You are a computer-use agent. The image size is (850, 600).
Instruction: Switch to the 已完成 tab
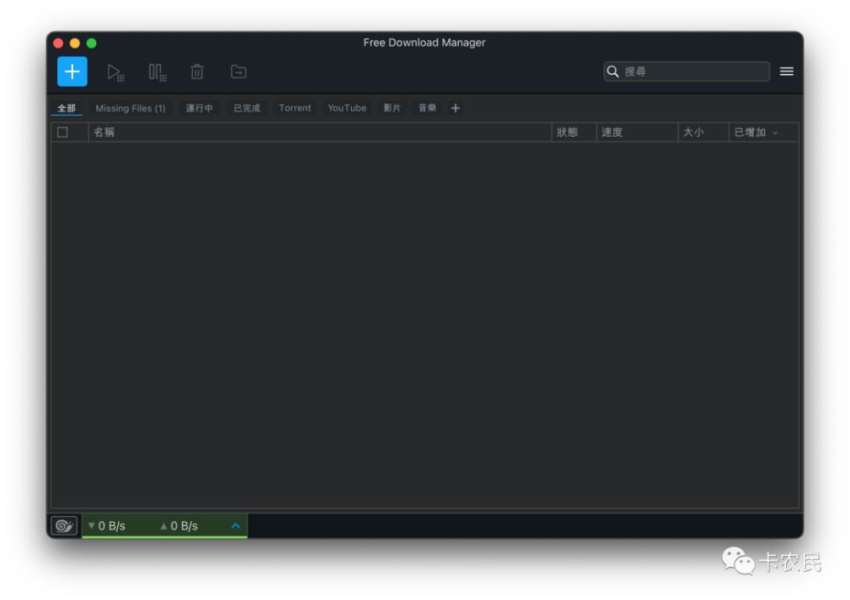(x=246, y=109)
